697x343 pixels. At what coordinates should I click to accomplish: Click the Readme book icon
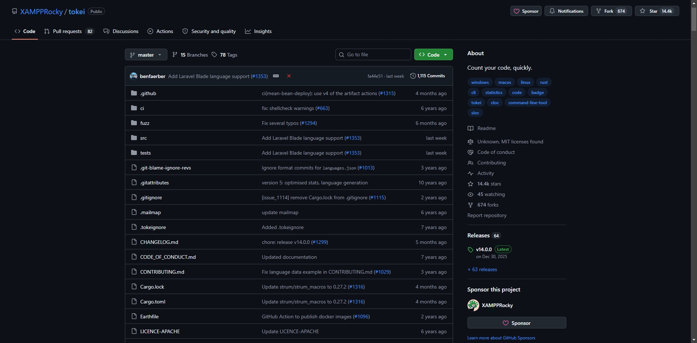point(470,128)
